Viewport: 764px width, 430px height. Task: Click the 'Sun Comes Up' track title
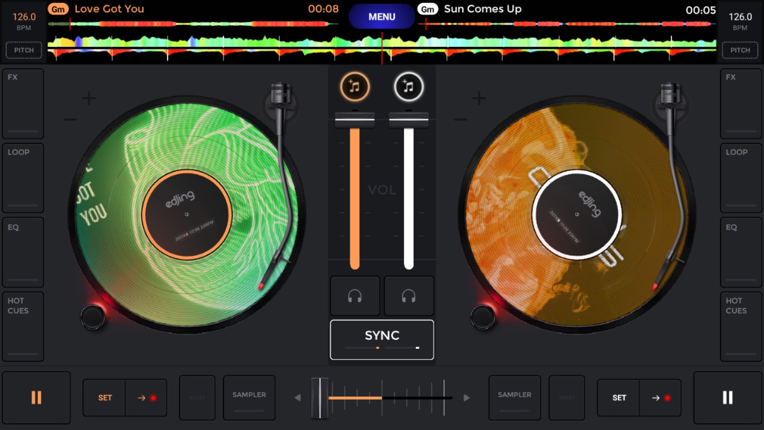(x=482, y=9)
